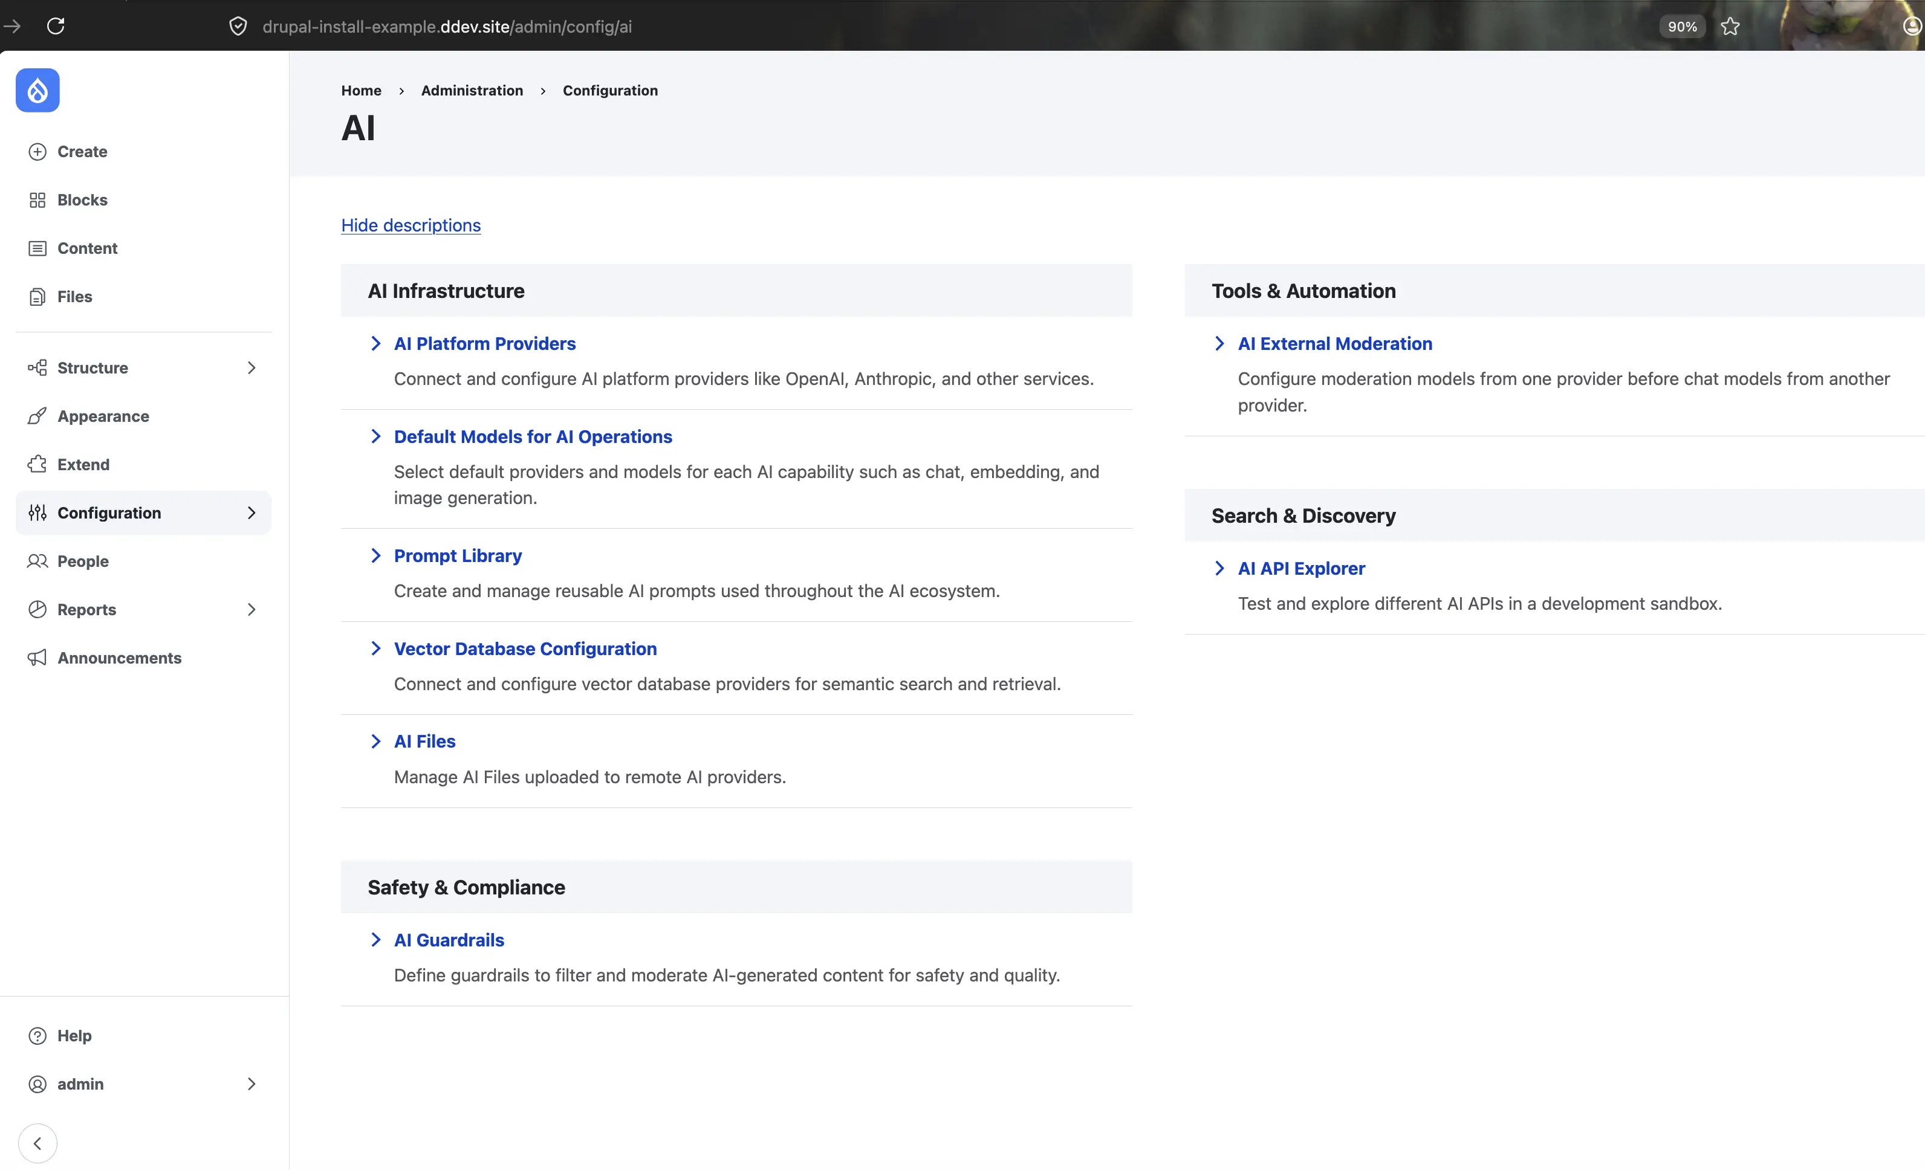The width and height of the screenshot is (1925, 1170).
Task: Go to Administration breadcrumb
Action: [x=472, y=91]
